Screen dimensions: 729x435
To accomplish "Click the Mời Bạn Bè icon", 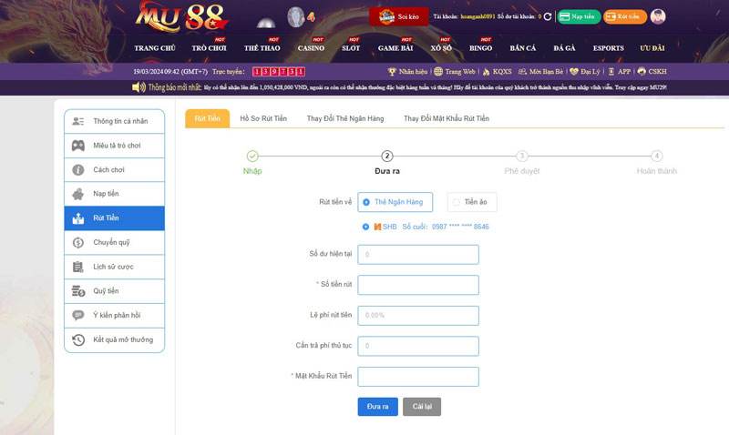I will pos(522,72).
